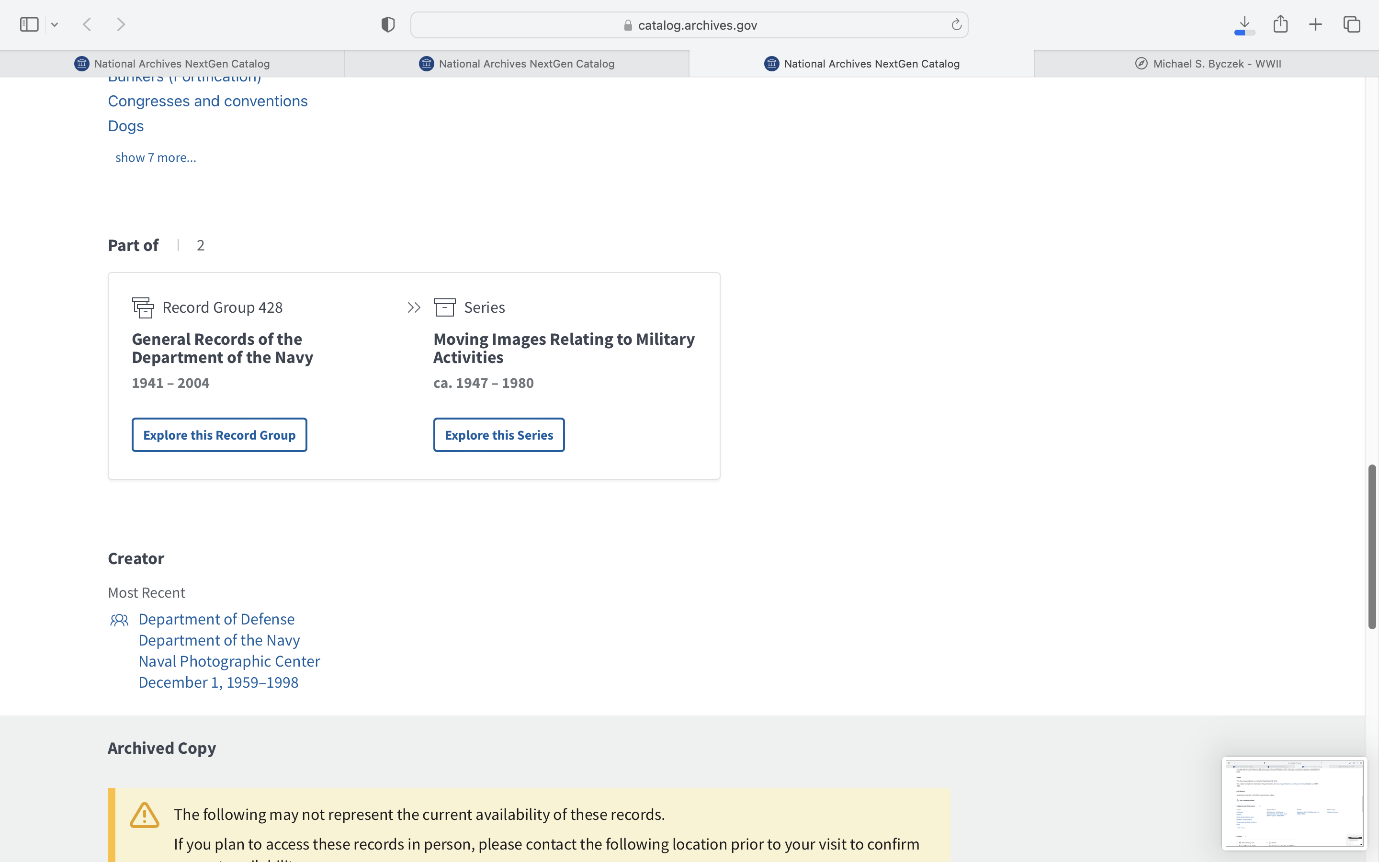Viewport: 1379px width, 862px height.
Task: Reload the page with the refresh icon
Action: (x=956, y=24)
